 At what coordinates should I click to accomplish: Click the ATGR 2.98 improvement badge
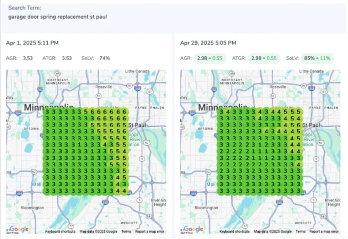(x=264, y=58)
